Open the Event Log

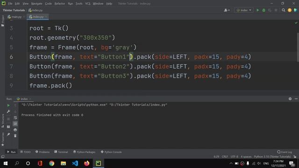285,152
